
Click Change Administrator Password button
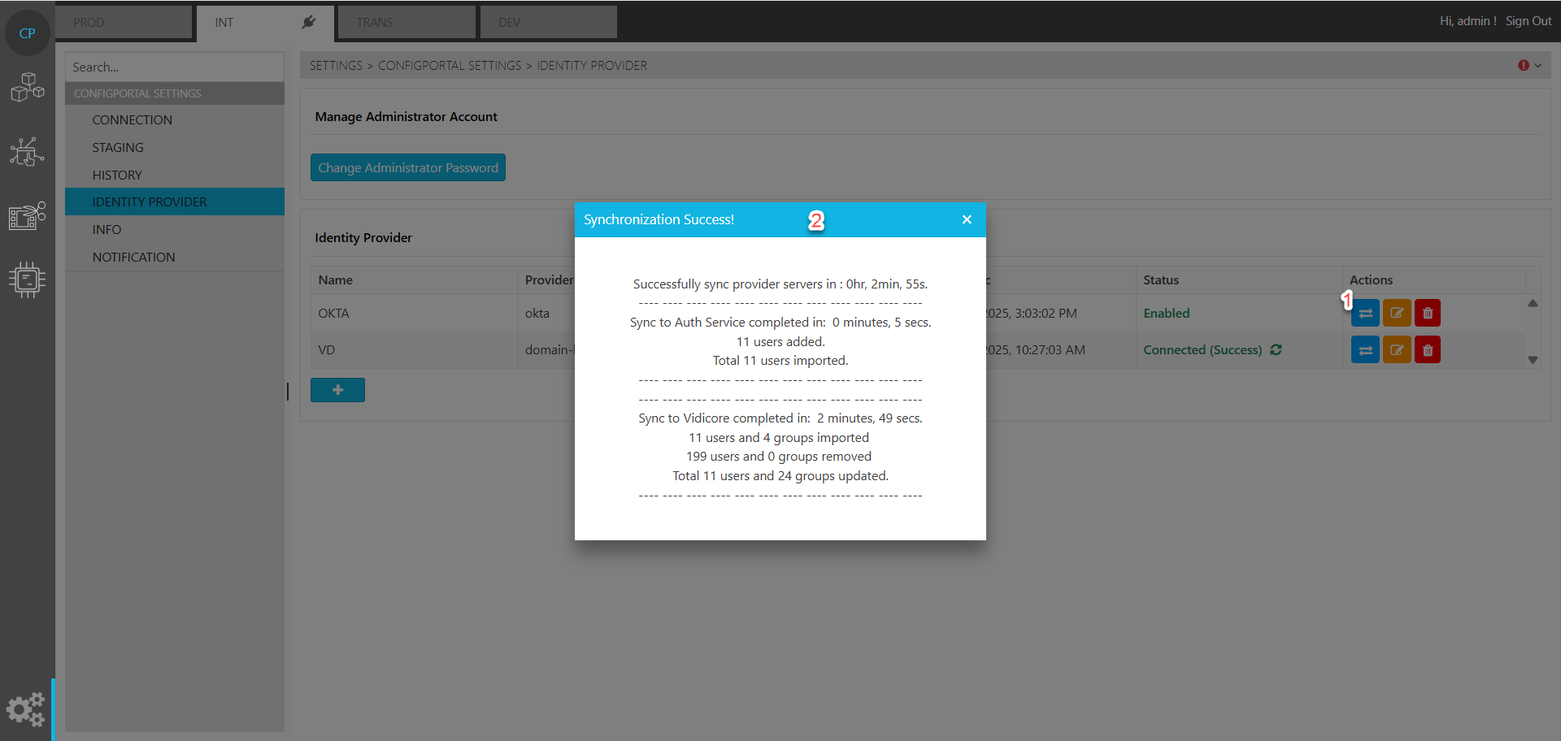[x=408, y=168]
